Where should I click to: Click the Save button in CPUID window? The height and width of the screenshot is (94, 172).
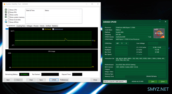point(153,81)
